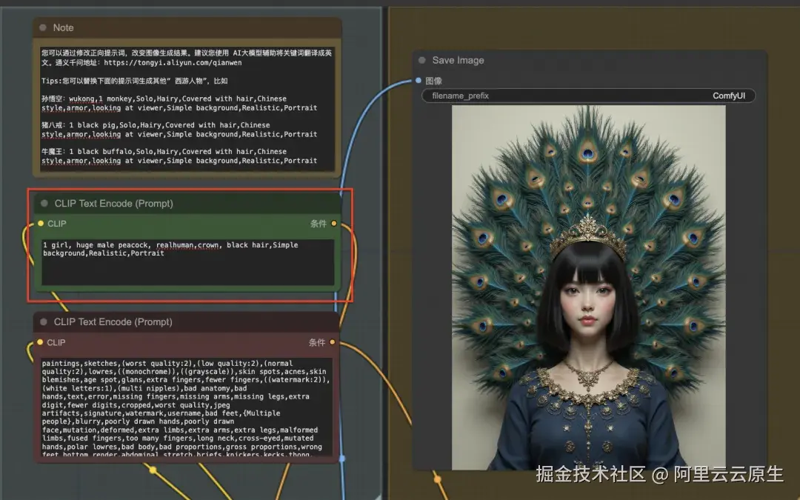
Task: Click the Tips line in the note
Action: point(135,81)
